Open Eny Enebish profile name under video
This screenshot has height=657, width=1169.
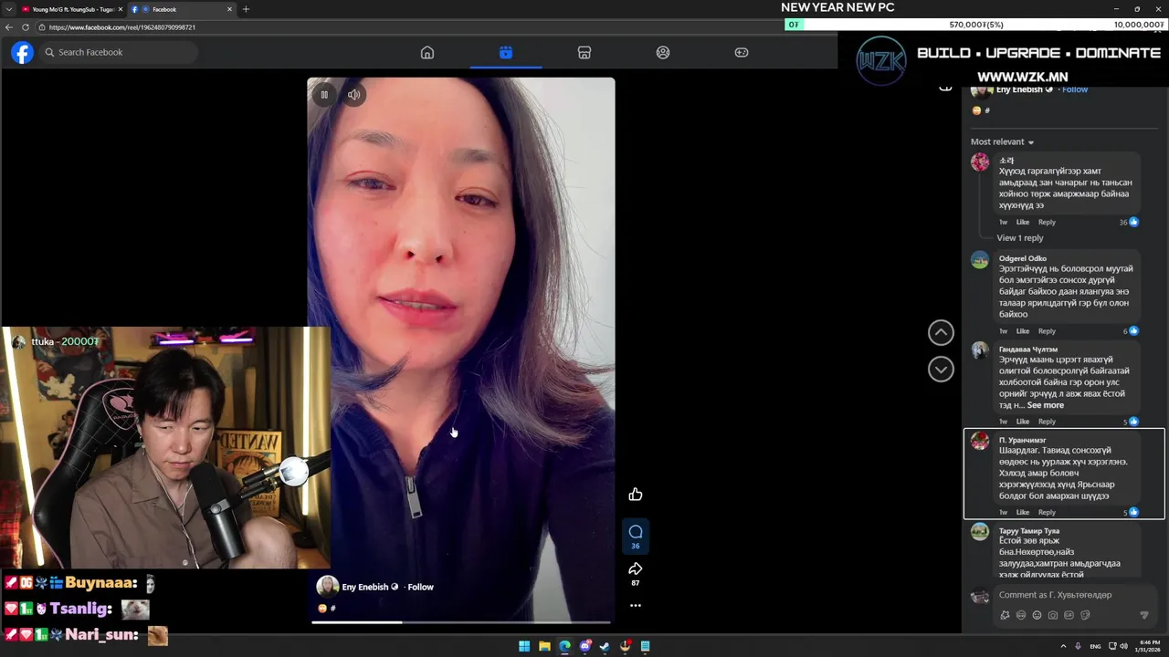[365, 587]
